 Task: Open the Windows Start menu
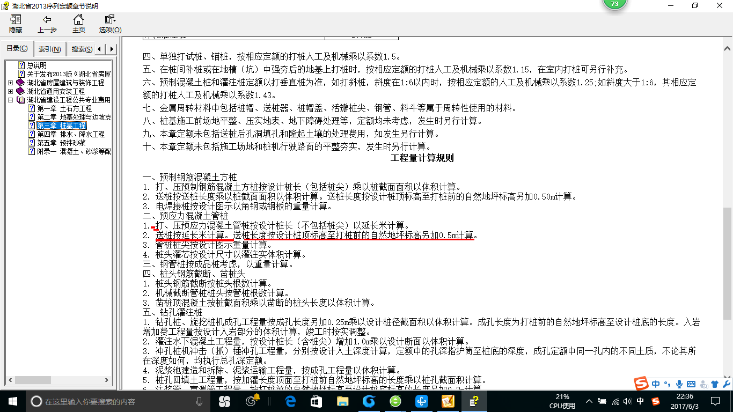[12, 401]
